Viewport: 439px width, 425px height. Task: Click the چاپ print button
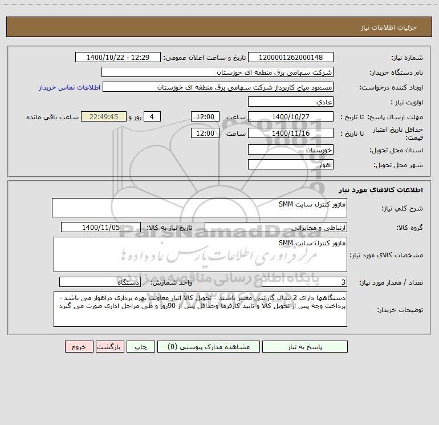(x=141, y=346)
